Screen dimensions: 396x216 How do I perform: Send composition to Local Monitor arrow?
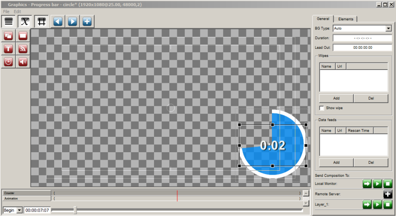367,183
